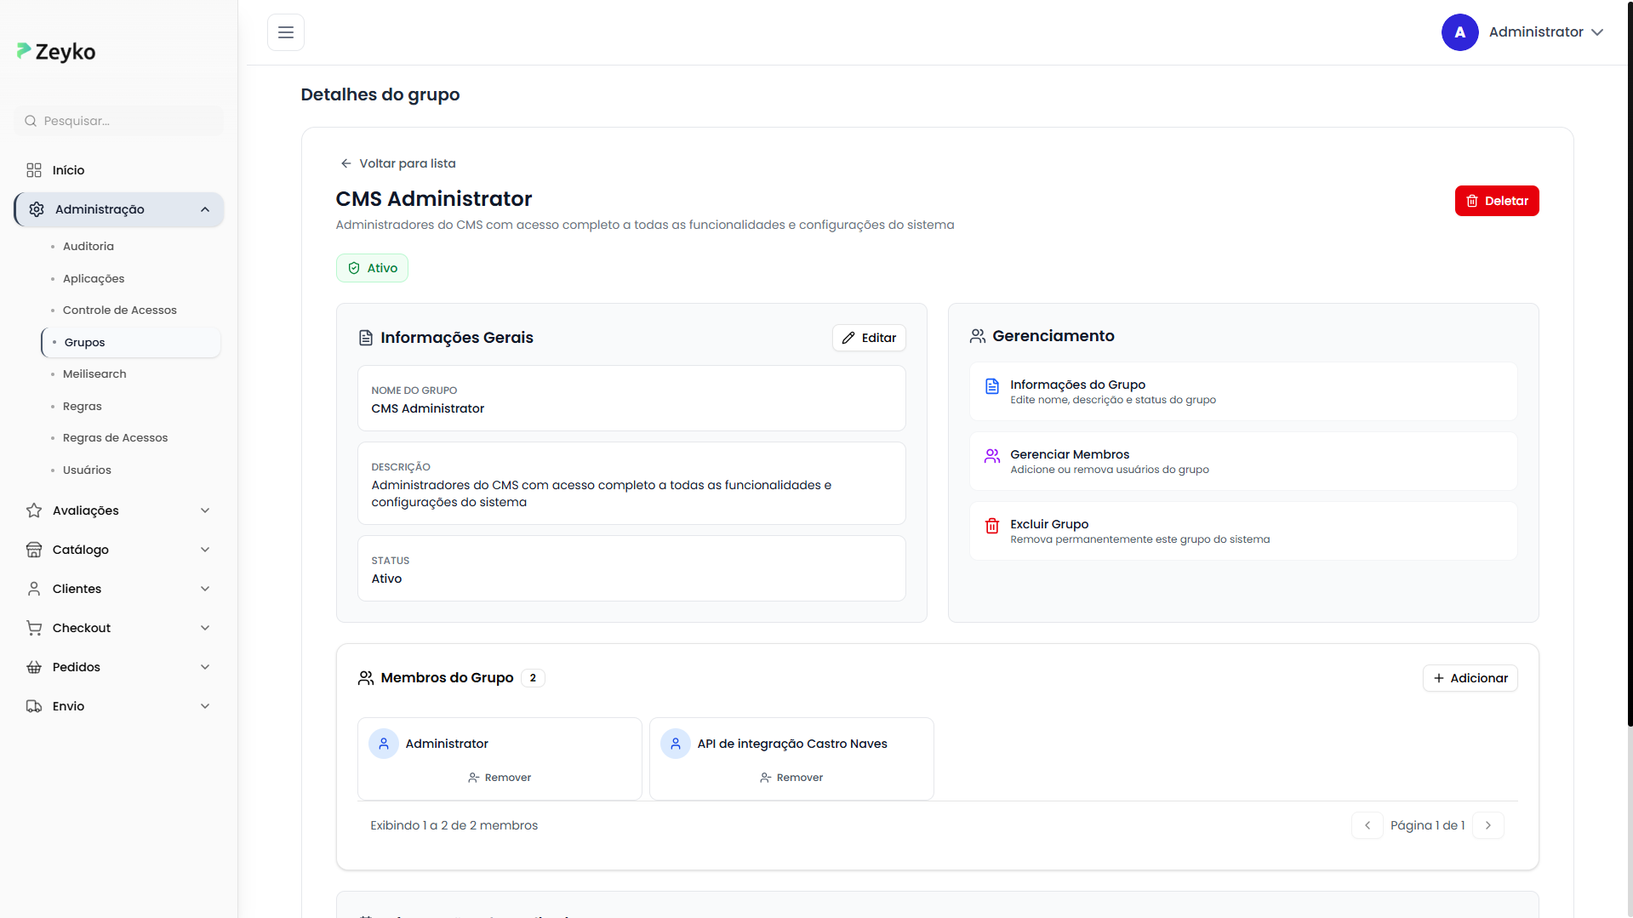1633x918 pixels.
Task: Toggle the hamburger sidebar menu icon
Action: click(x=286, y=32)
